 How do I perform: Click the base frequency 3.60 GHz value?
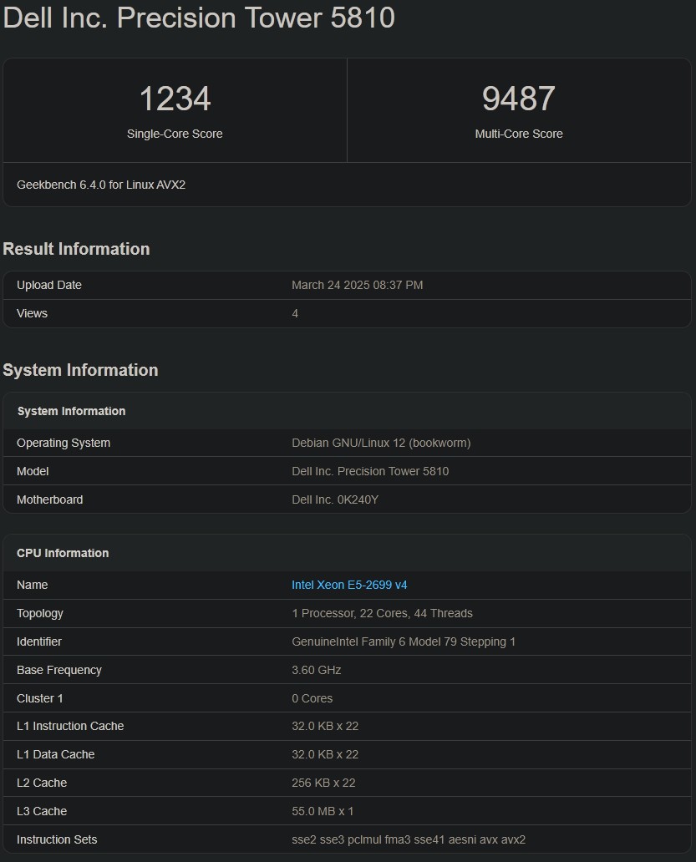(x=316, y=670)
